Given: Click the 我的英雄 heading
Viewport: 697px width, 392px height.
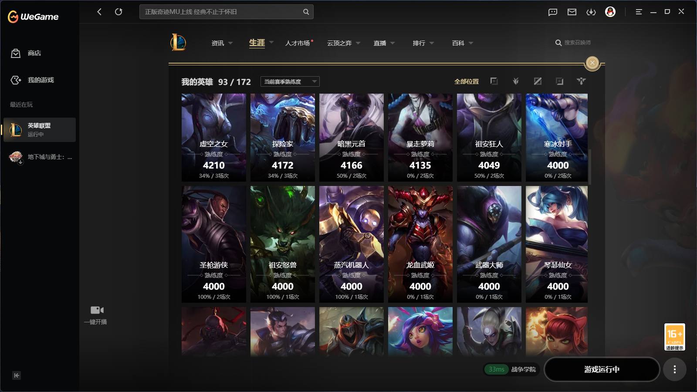Looking at the screenshot, I should (x=197, y=82).
